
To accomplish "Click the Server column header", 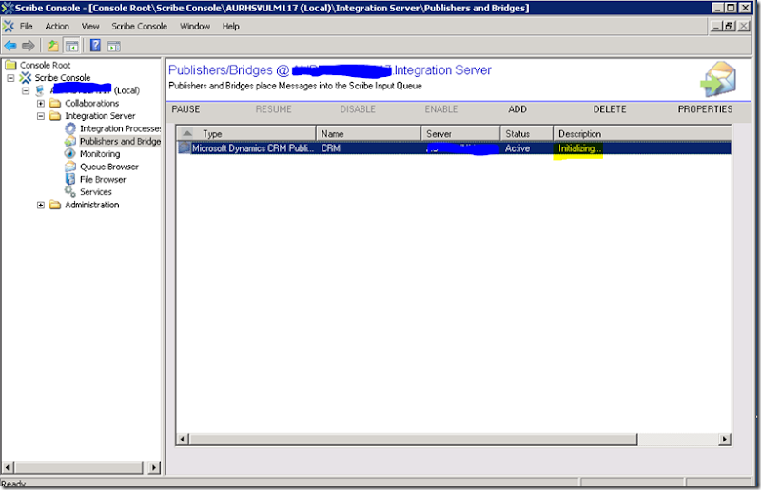I will (460, 133).
